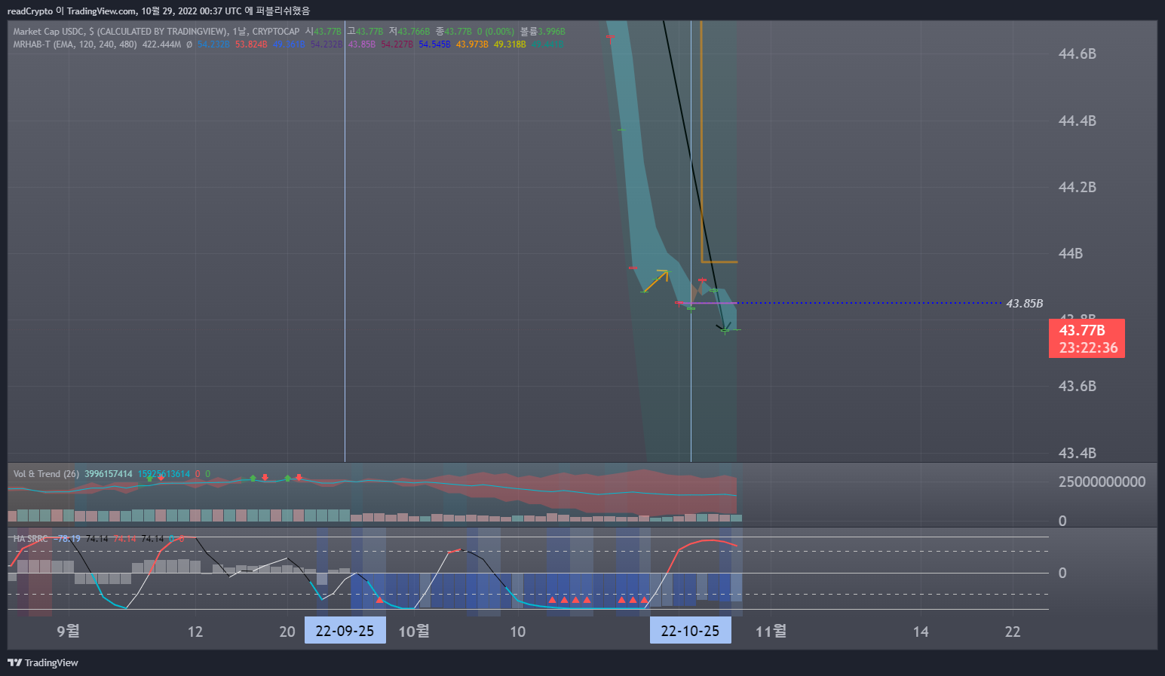Click the TradingView logo at bottom-left
This screenshot has width=1165, height=676.
tap(43, 662)
